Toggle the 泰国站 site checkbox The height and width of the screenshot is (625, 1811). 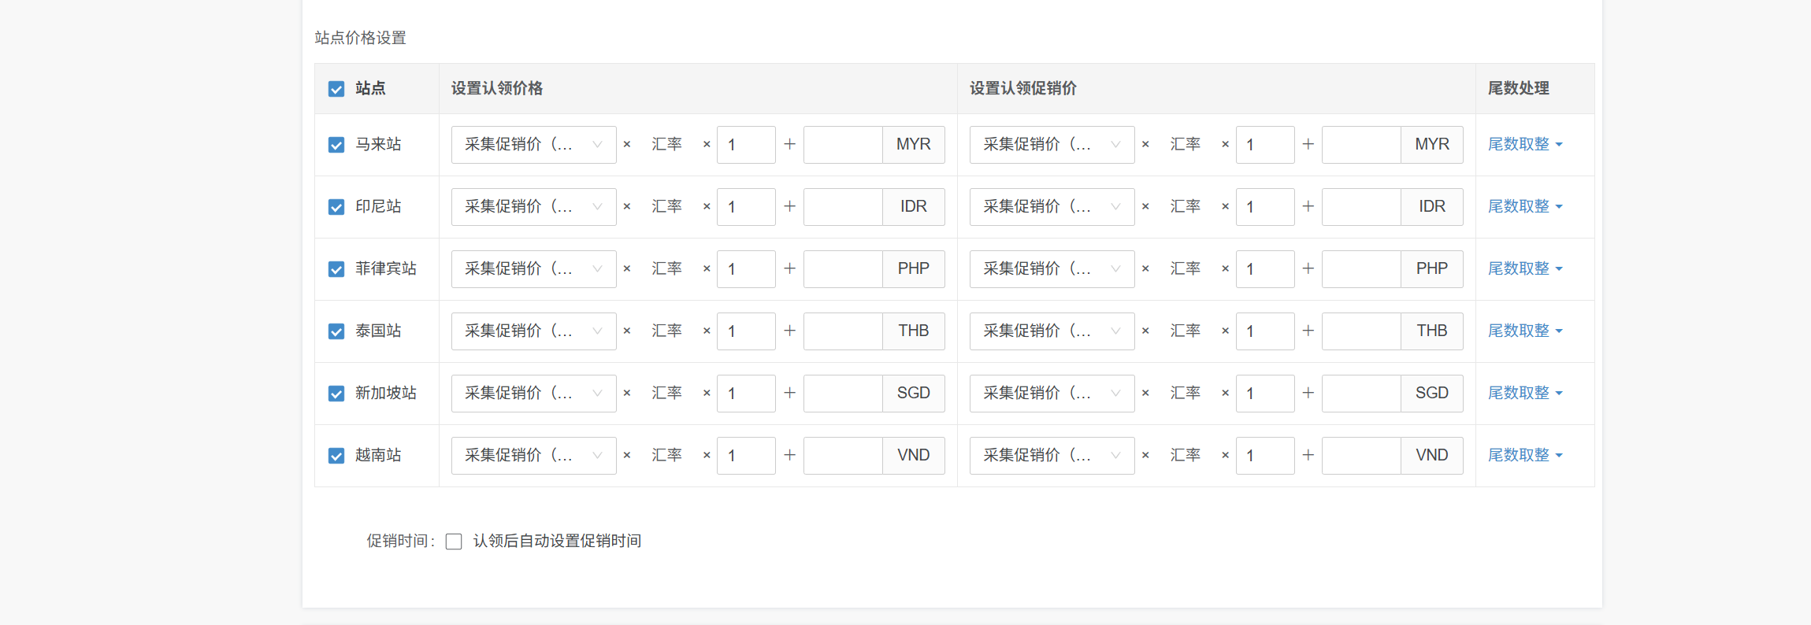[336, 331]
